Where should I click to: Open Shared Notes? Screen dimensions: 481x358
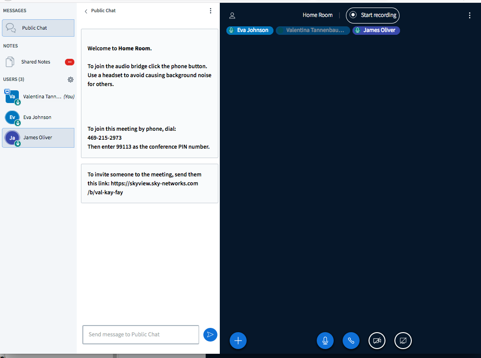click(38, 62)
